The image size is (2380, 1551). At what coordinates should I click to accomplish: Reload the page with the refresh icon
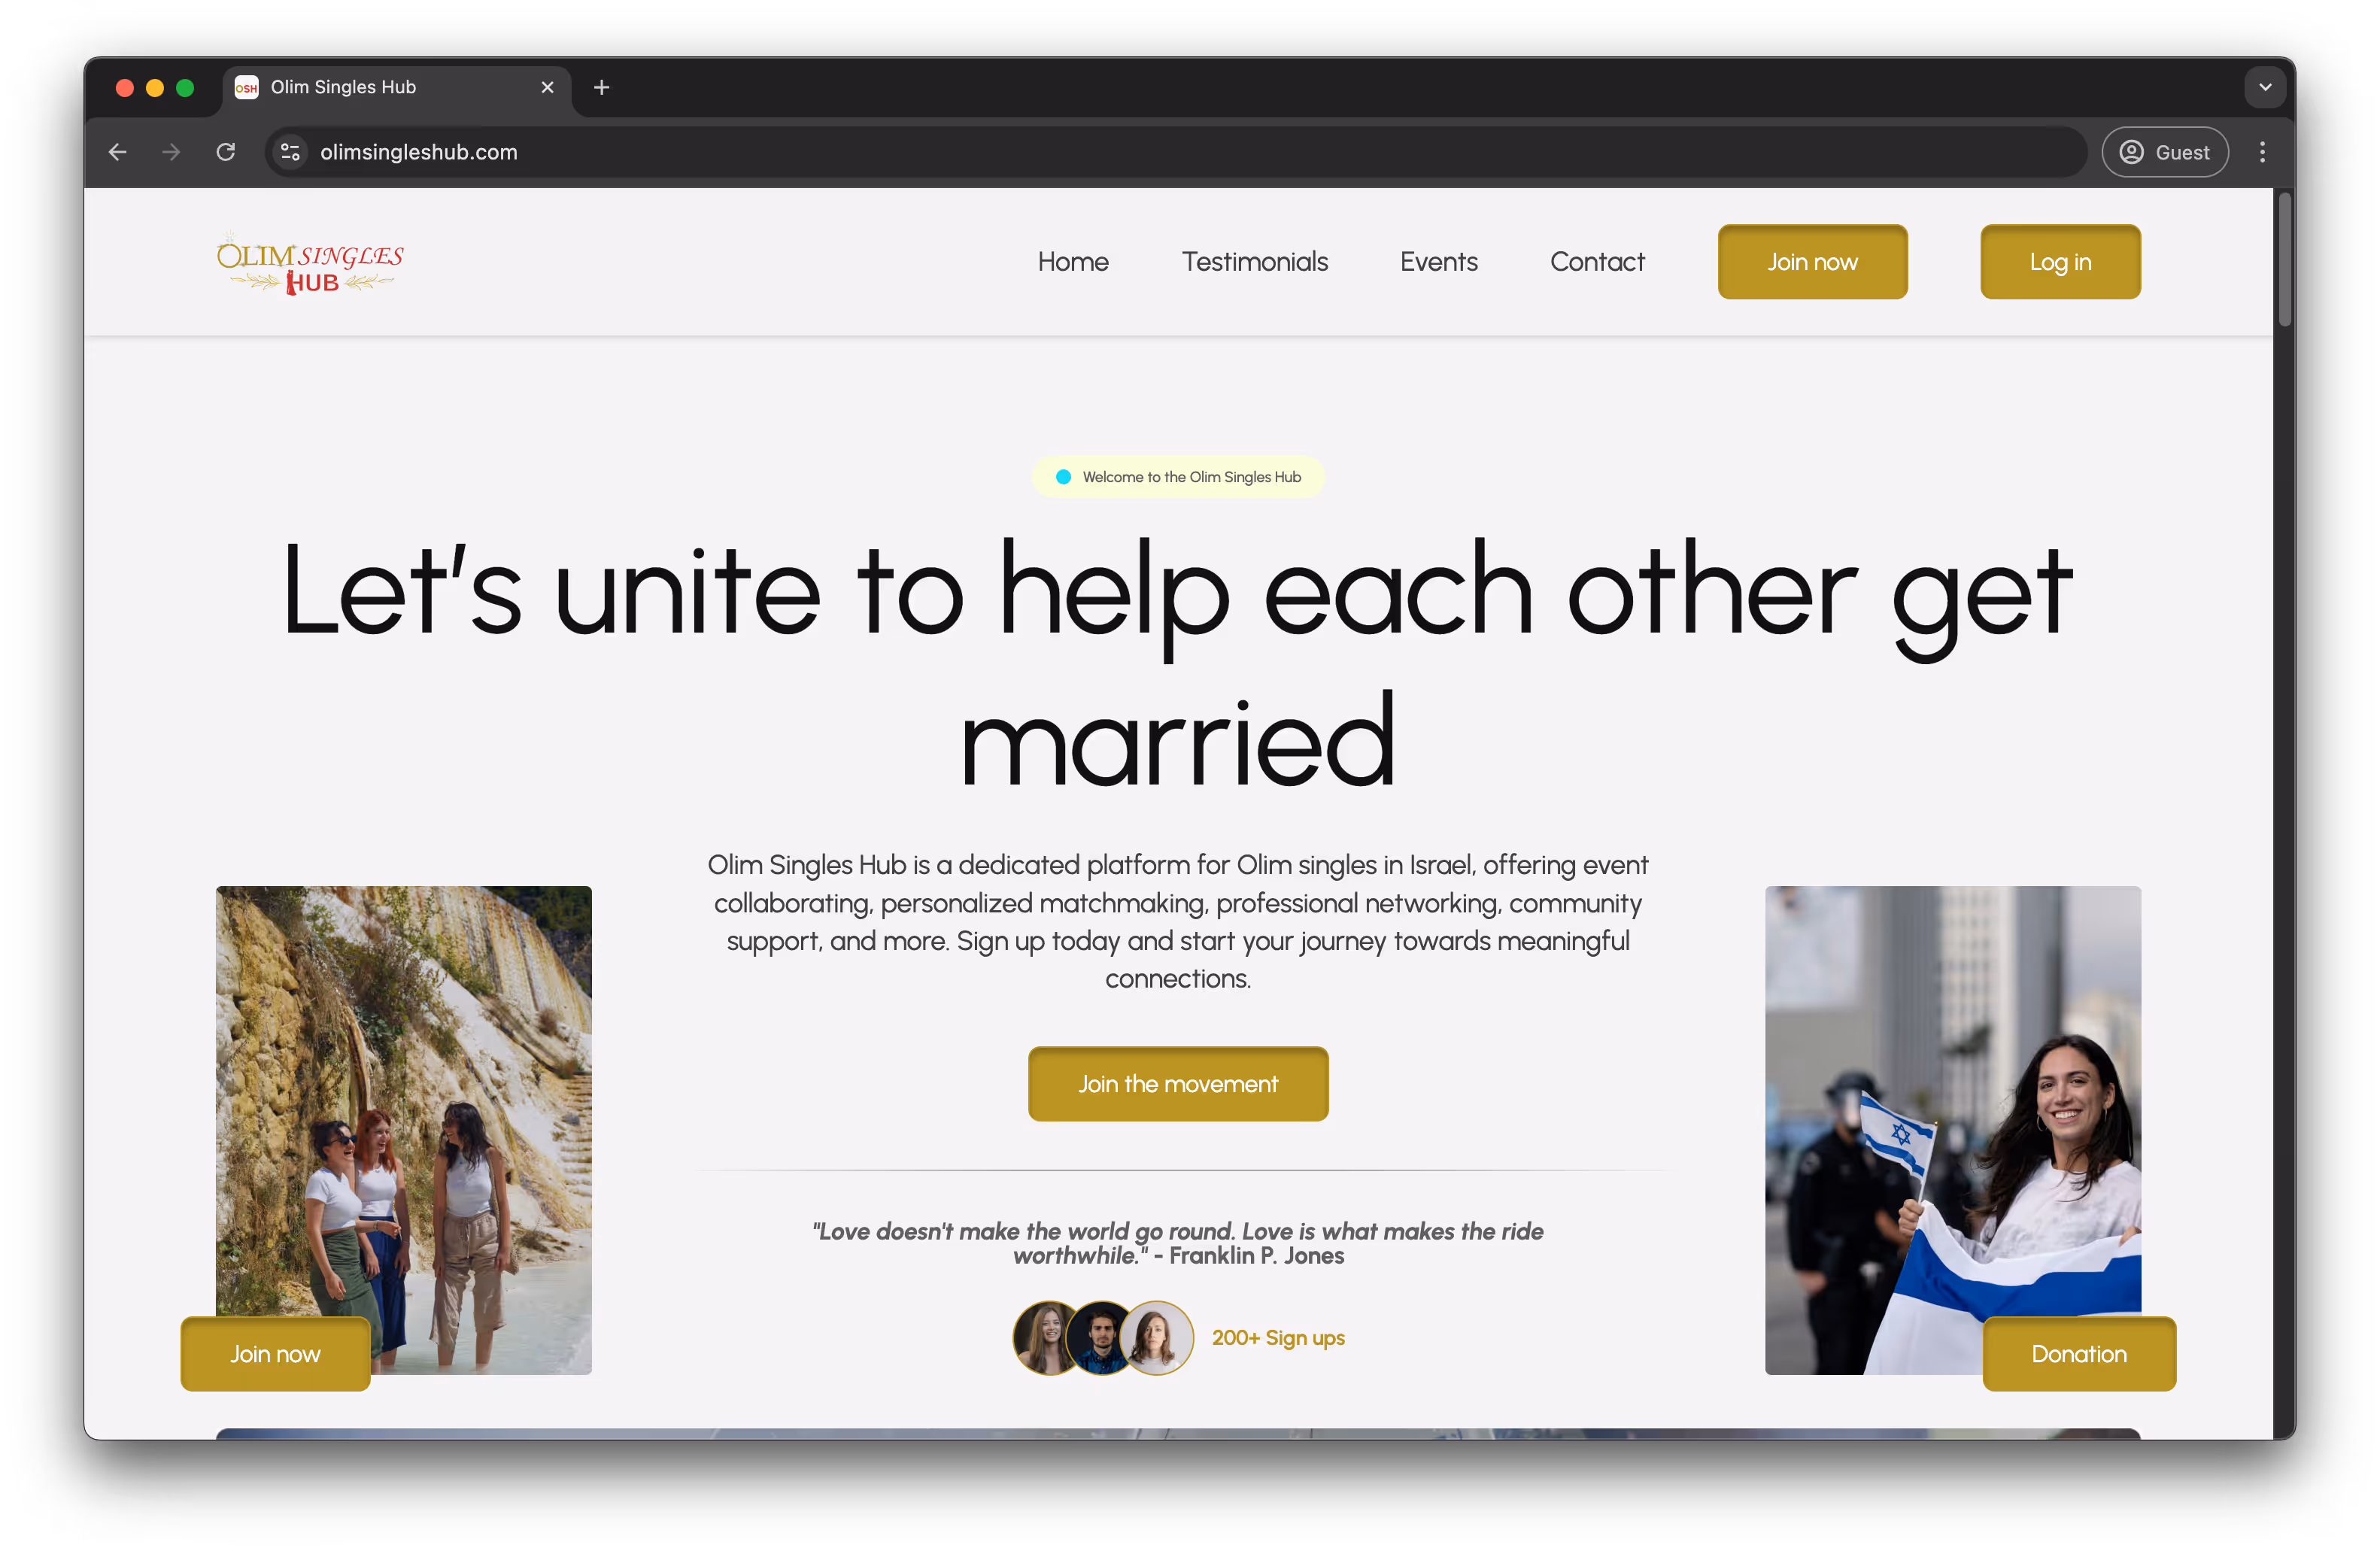tap(226, 152)
